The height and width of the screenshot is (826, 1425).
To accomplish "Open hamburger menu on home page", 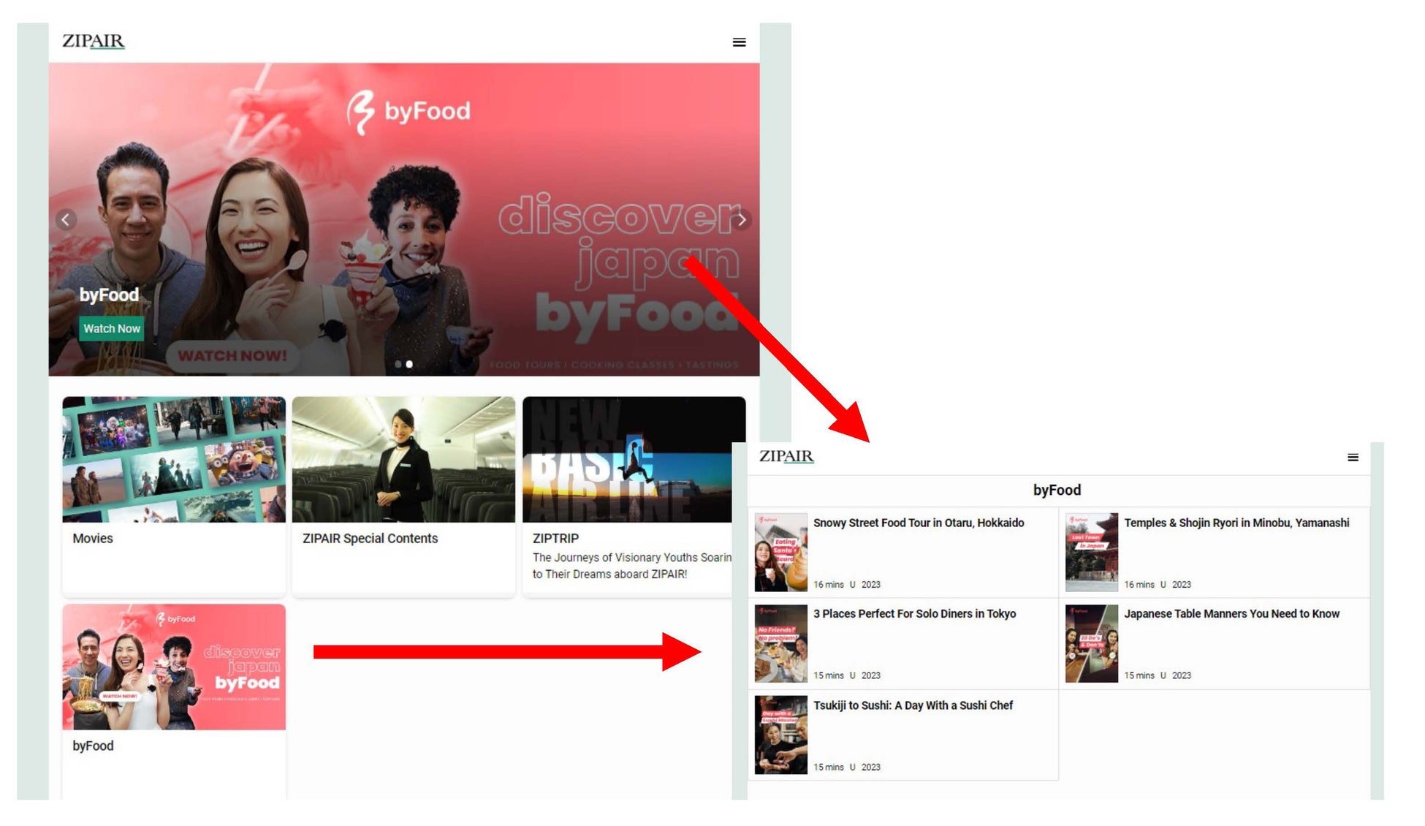I will click(x=739, y=42).
